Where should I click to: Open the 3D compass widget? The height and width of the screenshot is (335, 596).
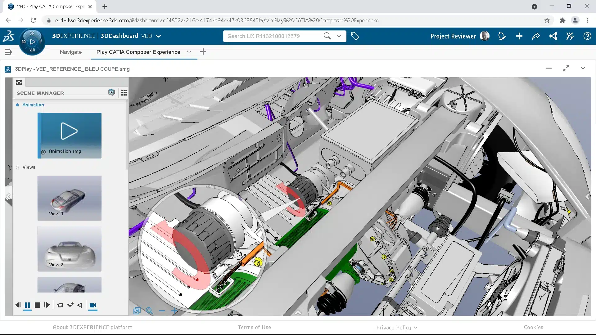click(32, 42)
